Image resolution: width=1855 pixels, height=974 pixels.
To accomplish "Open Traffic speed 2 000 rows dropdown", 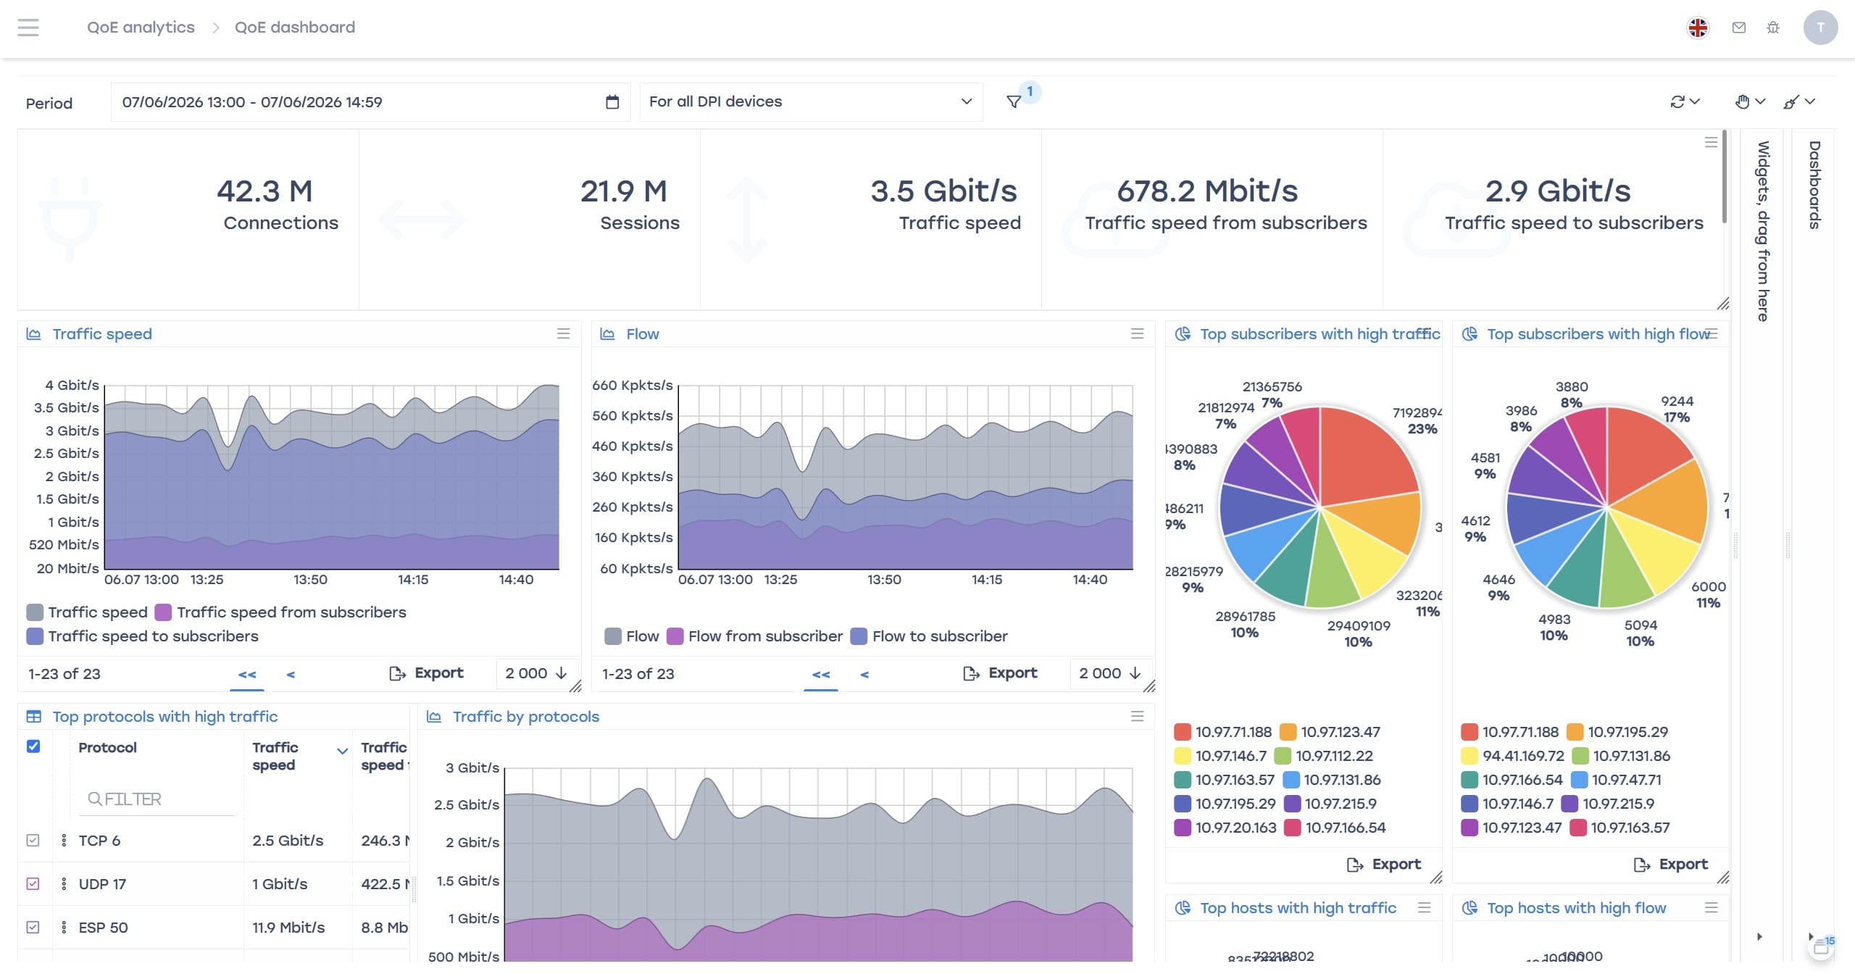I will coord(536,673).
